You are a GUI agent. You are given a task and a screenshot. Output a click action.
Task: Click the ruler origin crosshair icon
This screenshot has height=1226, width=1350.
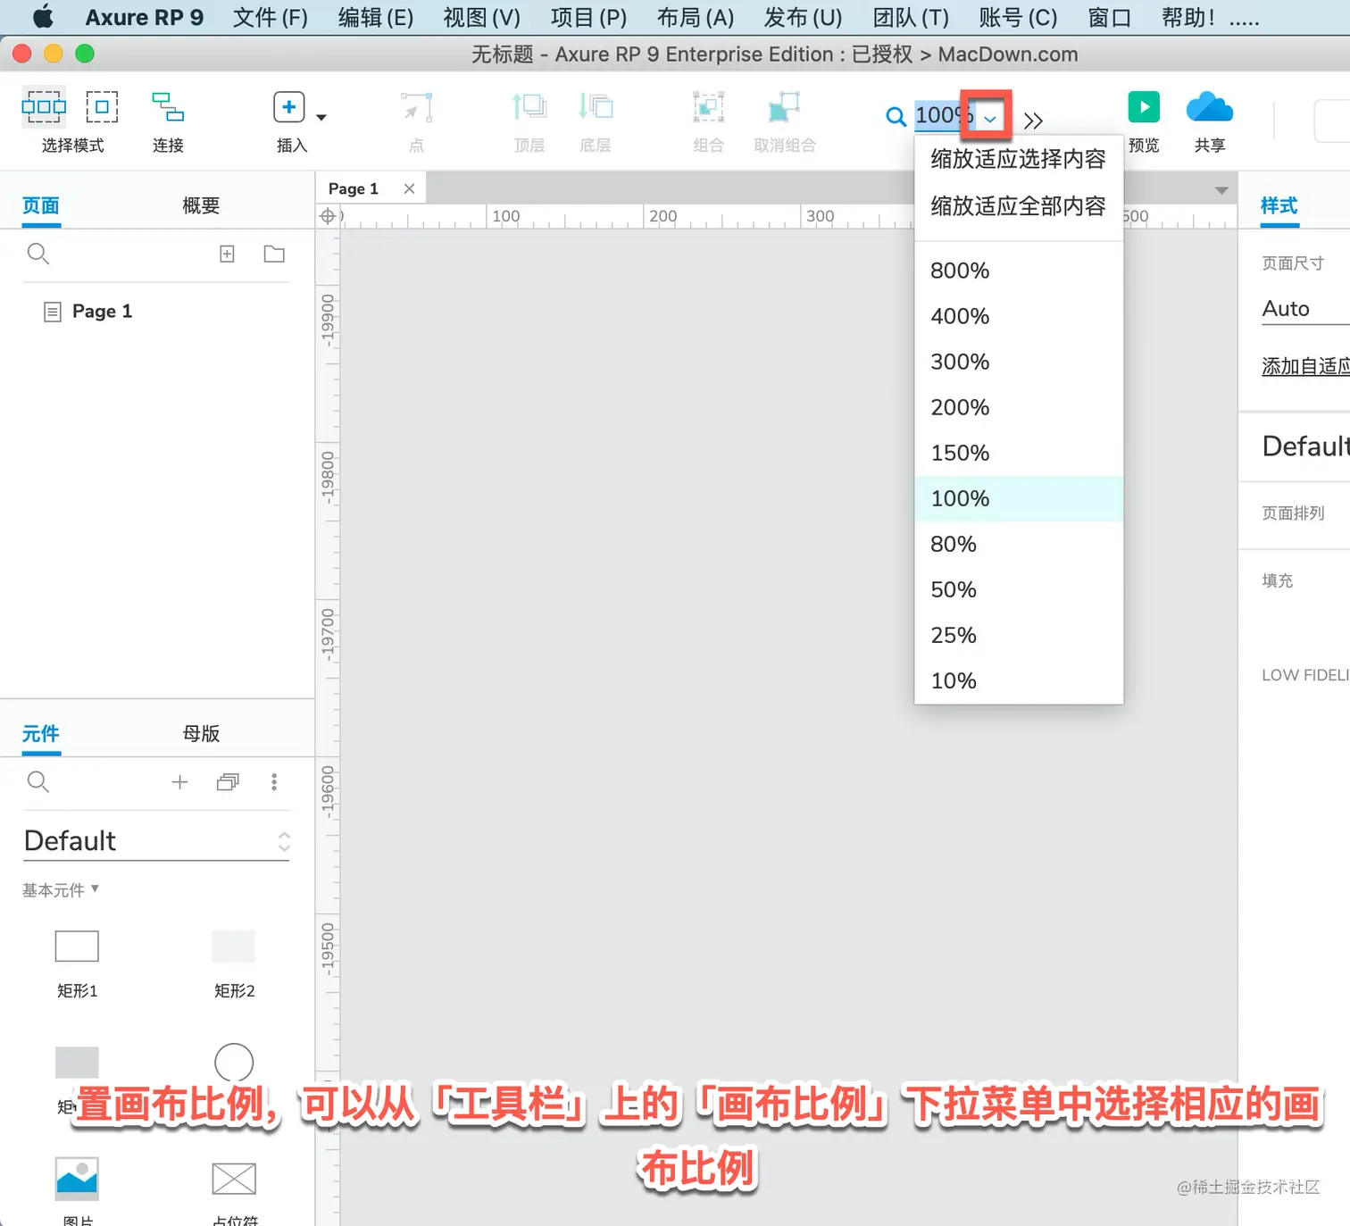point(328,216)
